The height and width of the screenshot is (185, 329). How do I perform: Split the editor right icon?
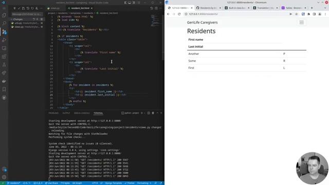coord(156,8)
